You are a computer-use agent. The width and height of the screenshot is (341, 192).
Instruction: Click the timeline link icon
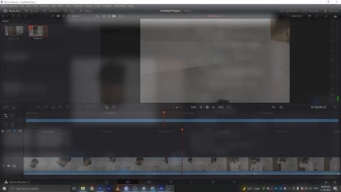pos(3,131)
